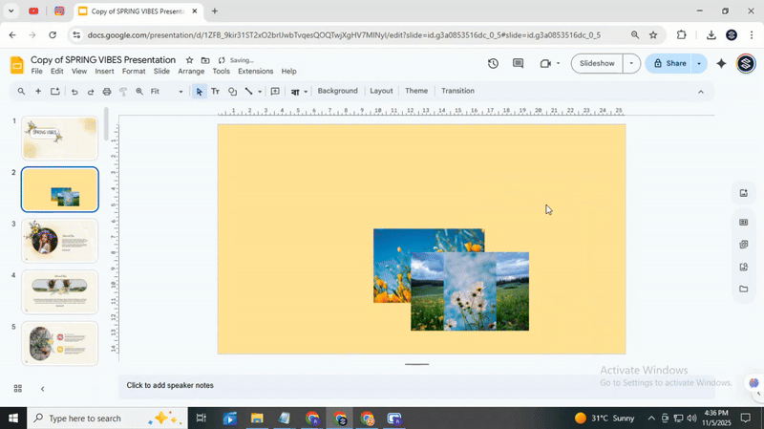Click the Print icon in toolbar
The width and height of the screenshot is (764, 429).
click(107, 92)
